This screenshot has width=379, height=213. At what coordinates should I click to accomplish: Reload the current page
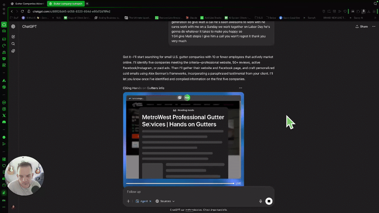pyautogui.click(x=22, y=11)
